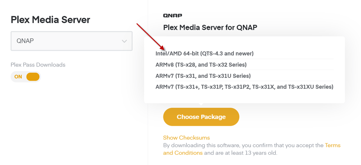Toggle the Plex Pass Downloads switch
Viewport: 361px width, 165px height.
[26, 76]
